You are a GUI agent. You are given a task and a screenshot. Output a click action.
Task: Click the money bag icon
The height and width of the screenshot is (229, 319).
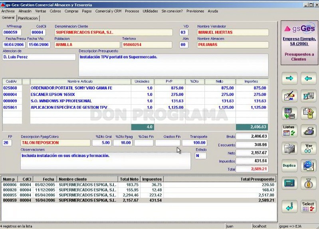point(309,183)
